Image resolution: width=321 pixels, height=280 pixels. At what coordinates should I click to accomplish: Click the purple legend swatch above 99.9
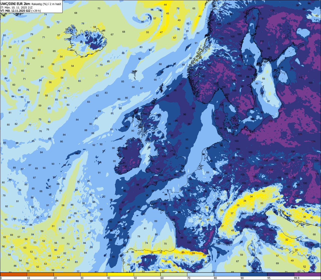307,274
